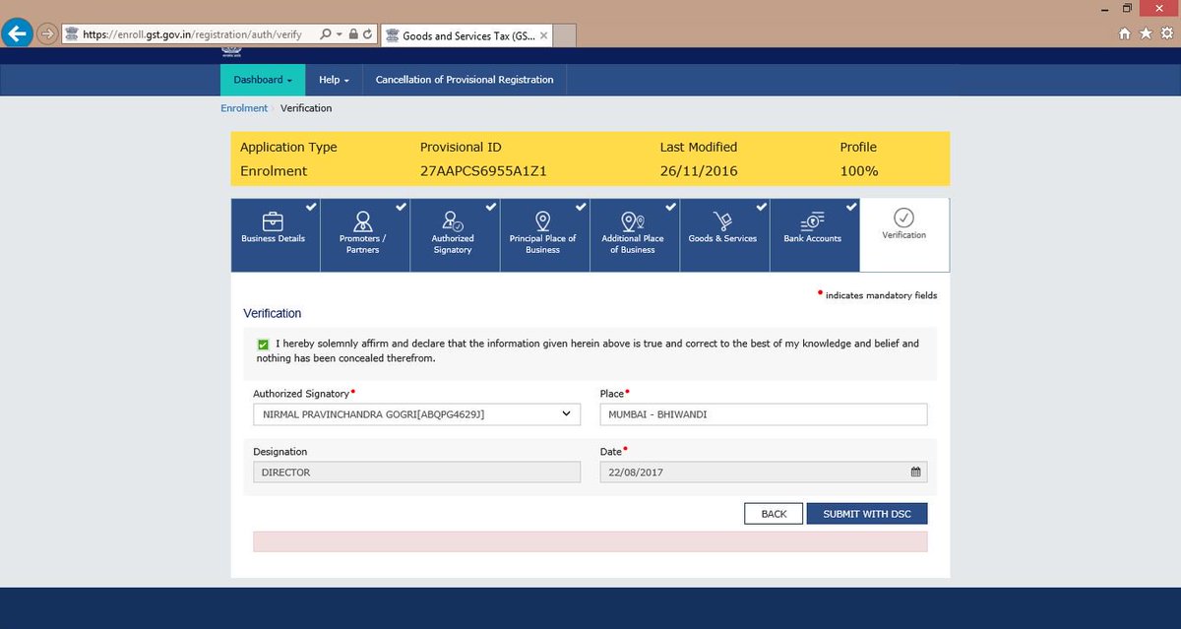The height and width of the screenshot is (629, 1181).
Task: Click the Provisional ID value 27AAPCS6955A1Z1
Action: (x=483, y=170)
